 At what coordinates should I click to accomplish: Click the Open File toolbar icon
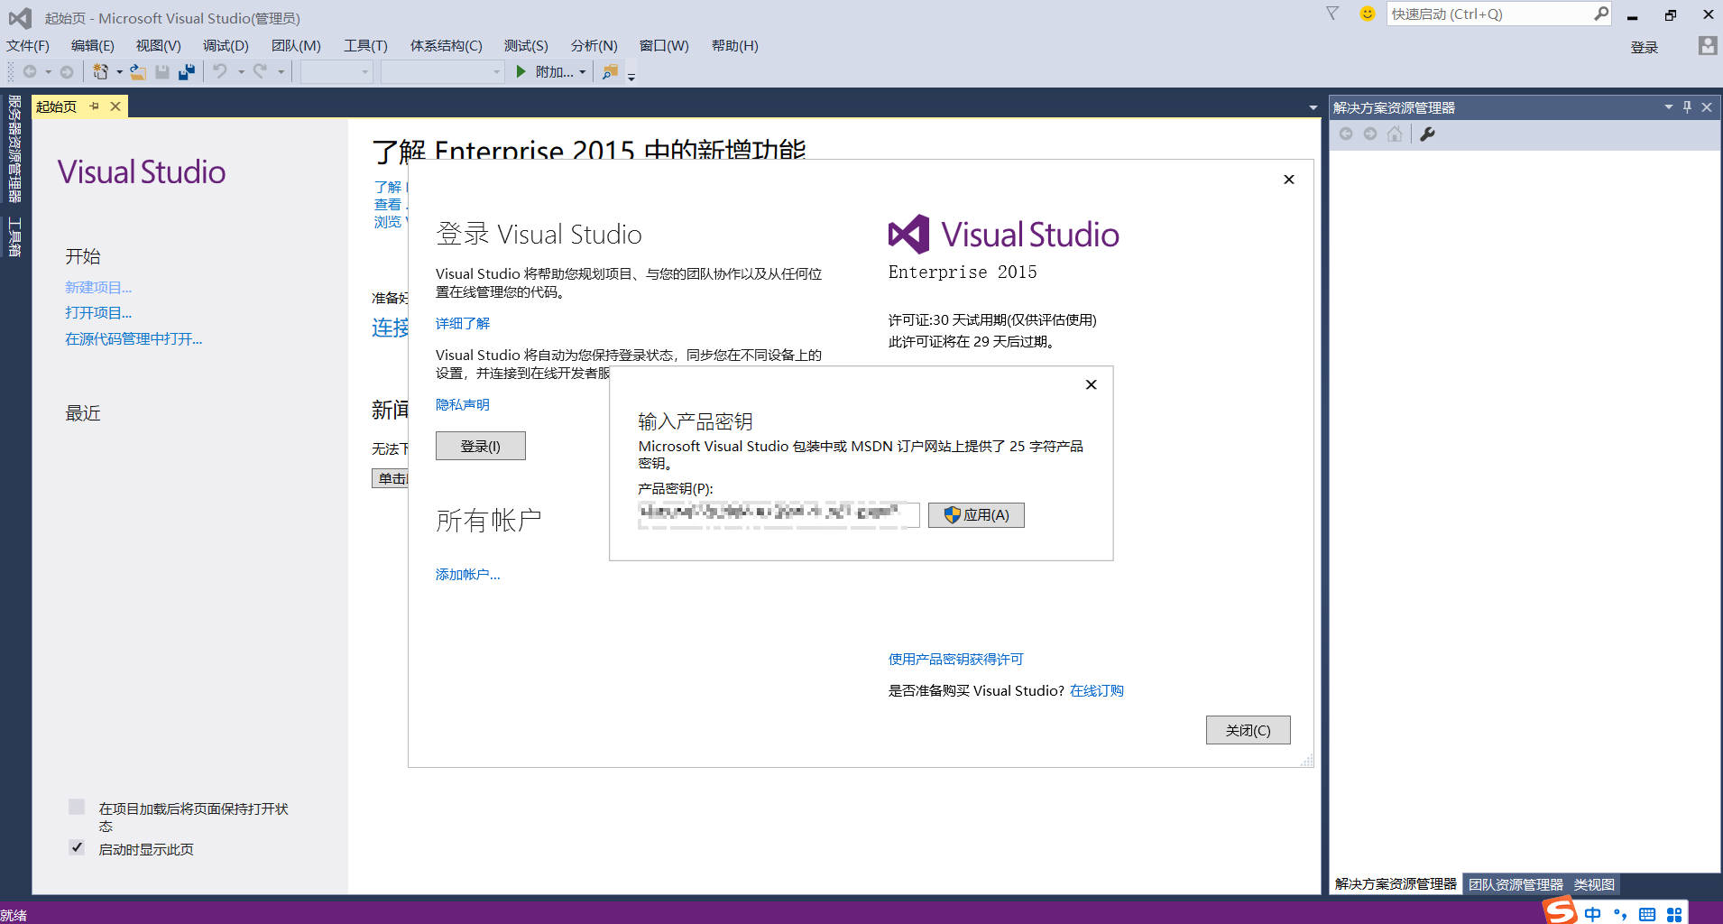[138, 71]
